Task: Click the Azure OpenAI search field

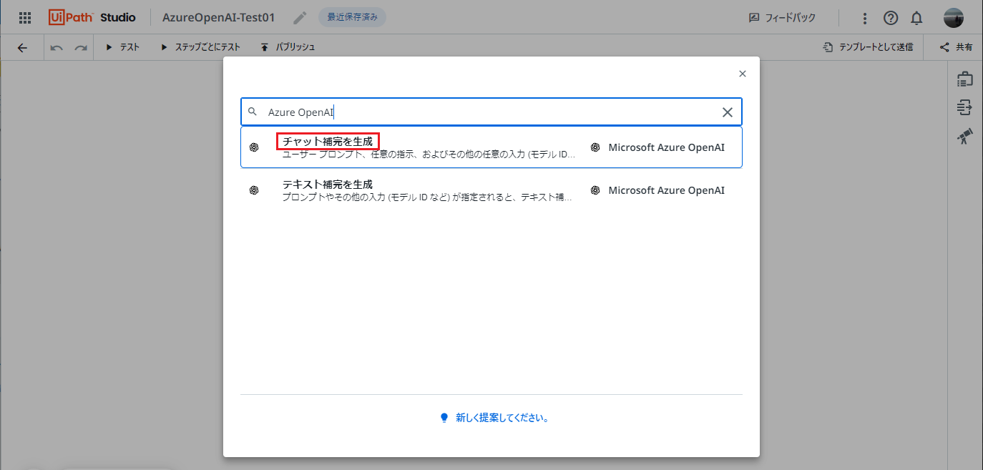Action: (x=491, y=112)
